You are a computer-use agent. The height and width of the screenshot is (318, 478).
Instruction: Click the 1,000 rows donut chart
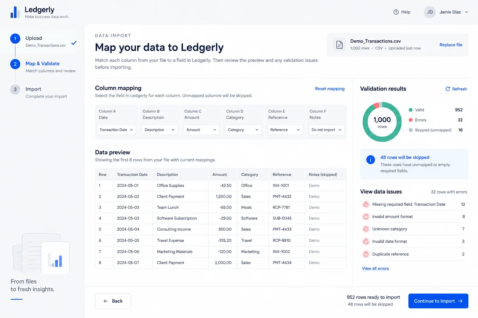click(382, 122)
